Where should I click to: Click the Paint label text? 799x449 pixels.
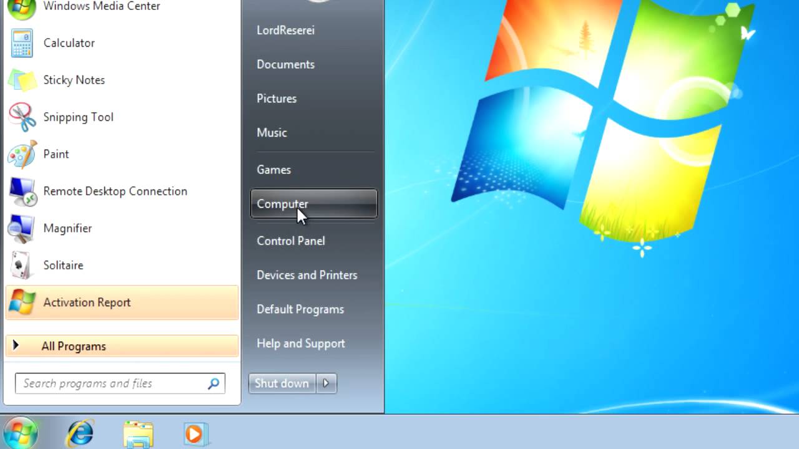tap(56, 154)
